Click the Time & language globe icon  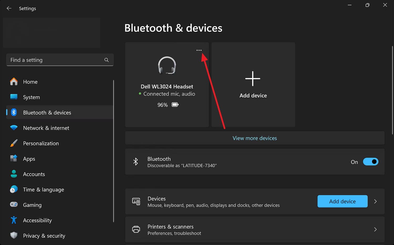[14, 189]
